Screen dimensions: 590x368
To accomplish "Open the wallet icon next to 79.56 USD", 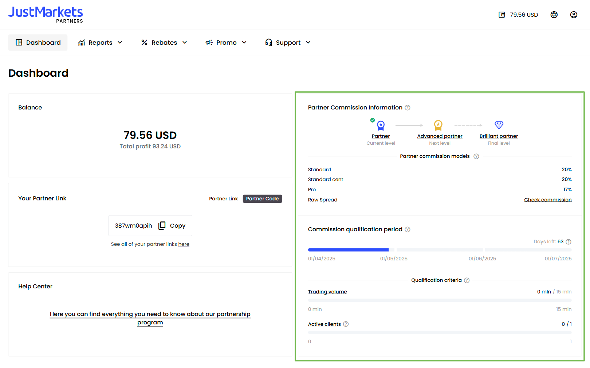I will click(502, 15).
